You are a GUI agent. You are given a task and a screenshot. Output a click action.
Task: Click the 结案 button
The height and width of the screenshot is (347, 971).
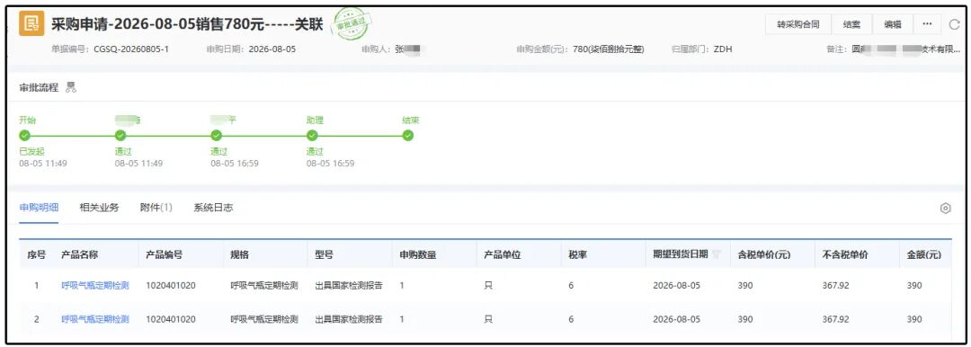coord(851,24)
